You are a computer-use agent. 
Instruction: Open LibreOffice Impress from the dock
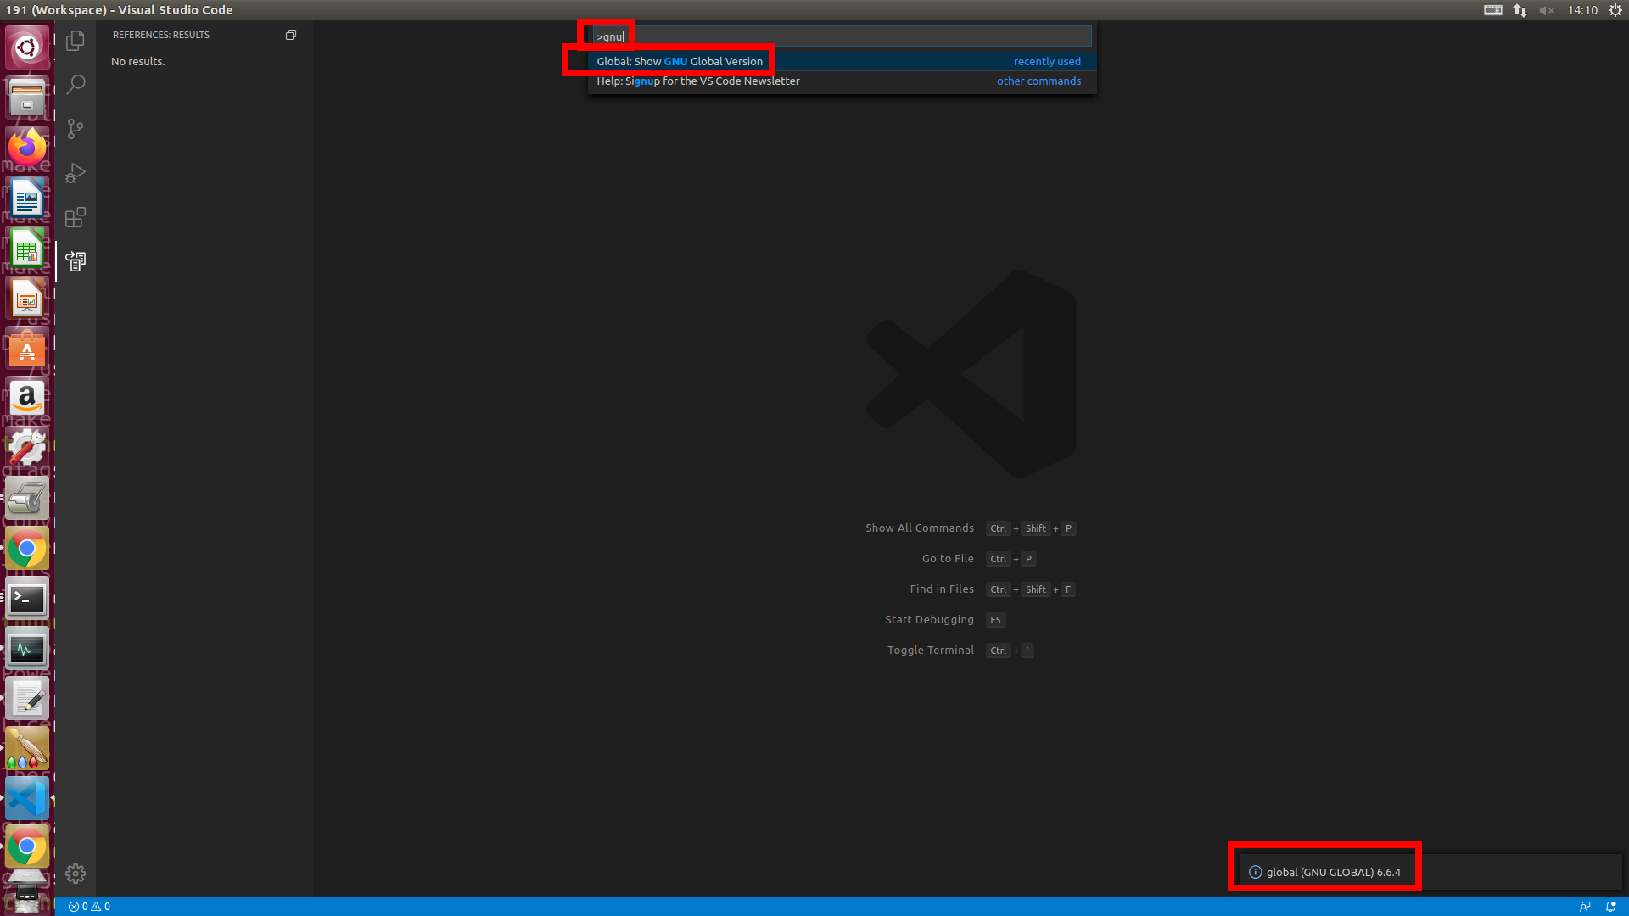click(27, 298)
